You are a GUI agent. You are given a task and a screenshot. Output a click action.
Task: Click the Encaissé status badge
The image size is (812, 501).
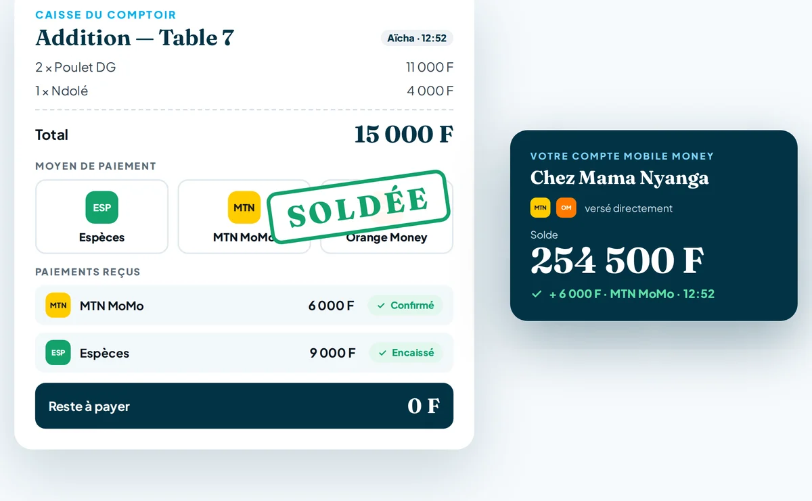pyautogui.click(x=406, y=353)
